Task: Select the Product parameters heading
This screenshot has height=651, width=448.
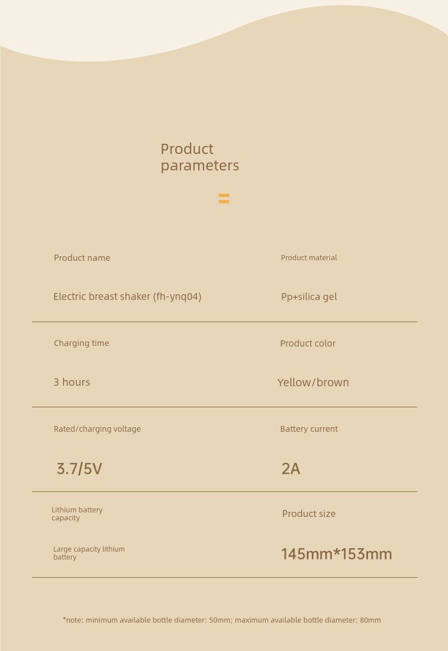Action: point(200,157)
